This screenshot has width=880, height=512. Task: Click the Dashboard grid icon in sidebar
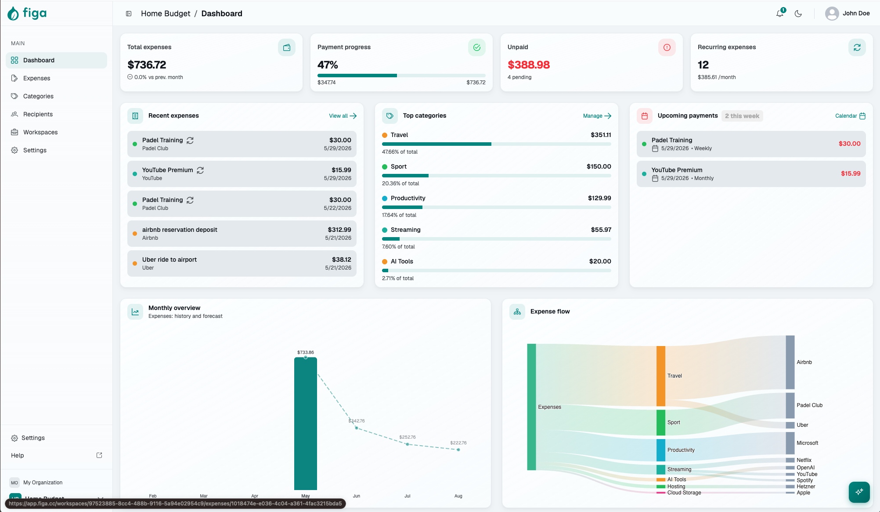coord(14,60)
